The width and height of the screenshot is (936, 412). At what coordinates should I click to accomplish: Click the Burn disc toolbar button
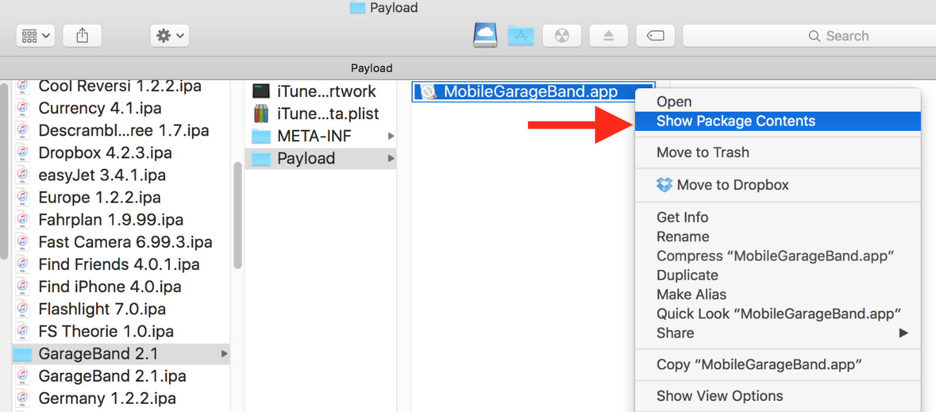point(562,36)
